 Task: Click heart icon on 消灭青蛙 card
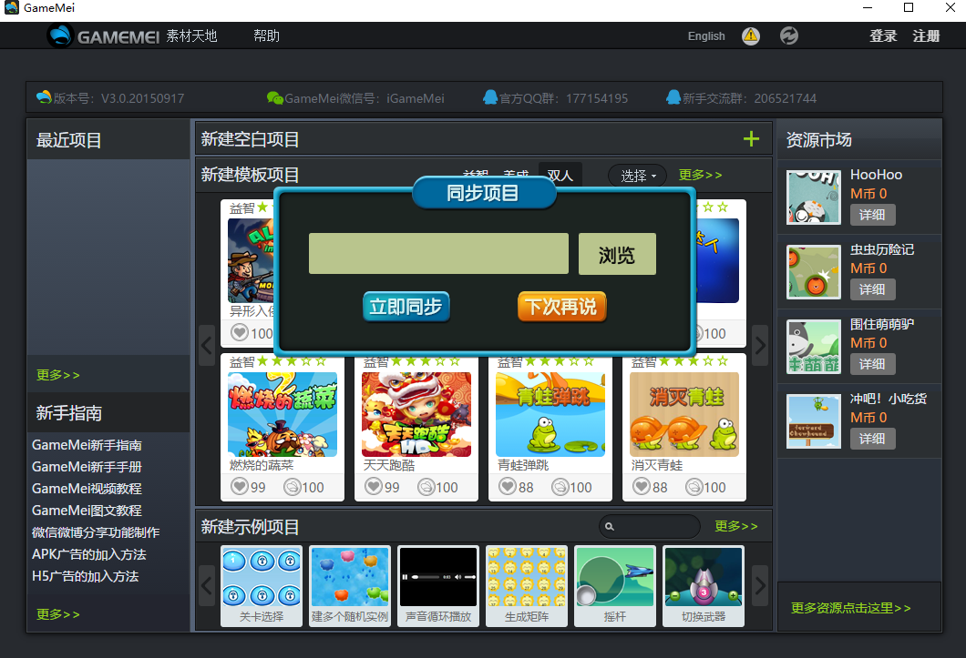(x=642, y=487)
